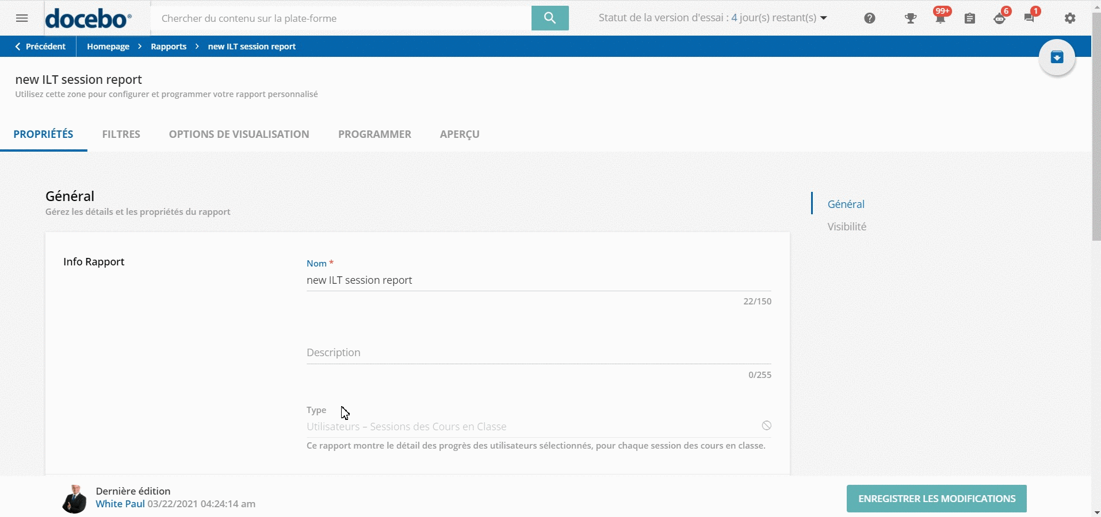This screenshot has height=517, width=1101.
Task: Open White Paul profile link
Action: click(120, 504)
